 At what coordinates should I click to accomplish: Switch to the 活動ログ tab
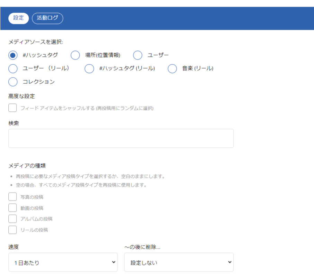point(47,18)
